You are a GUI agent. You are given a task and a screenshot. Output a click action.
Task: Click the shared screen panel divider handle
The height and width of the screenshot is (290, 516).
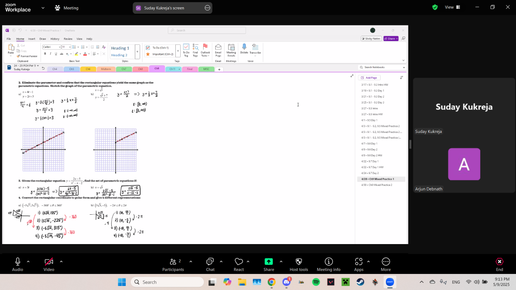[x=410, y=144]
